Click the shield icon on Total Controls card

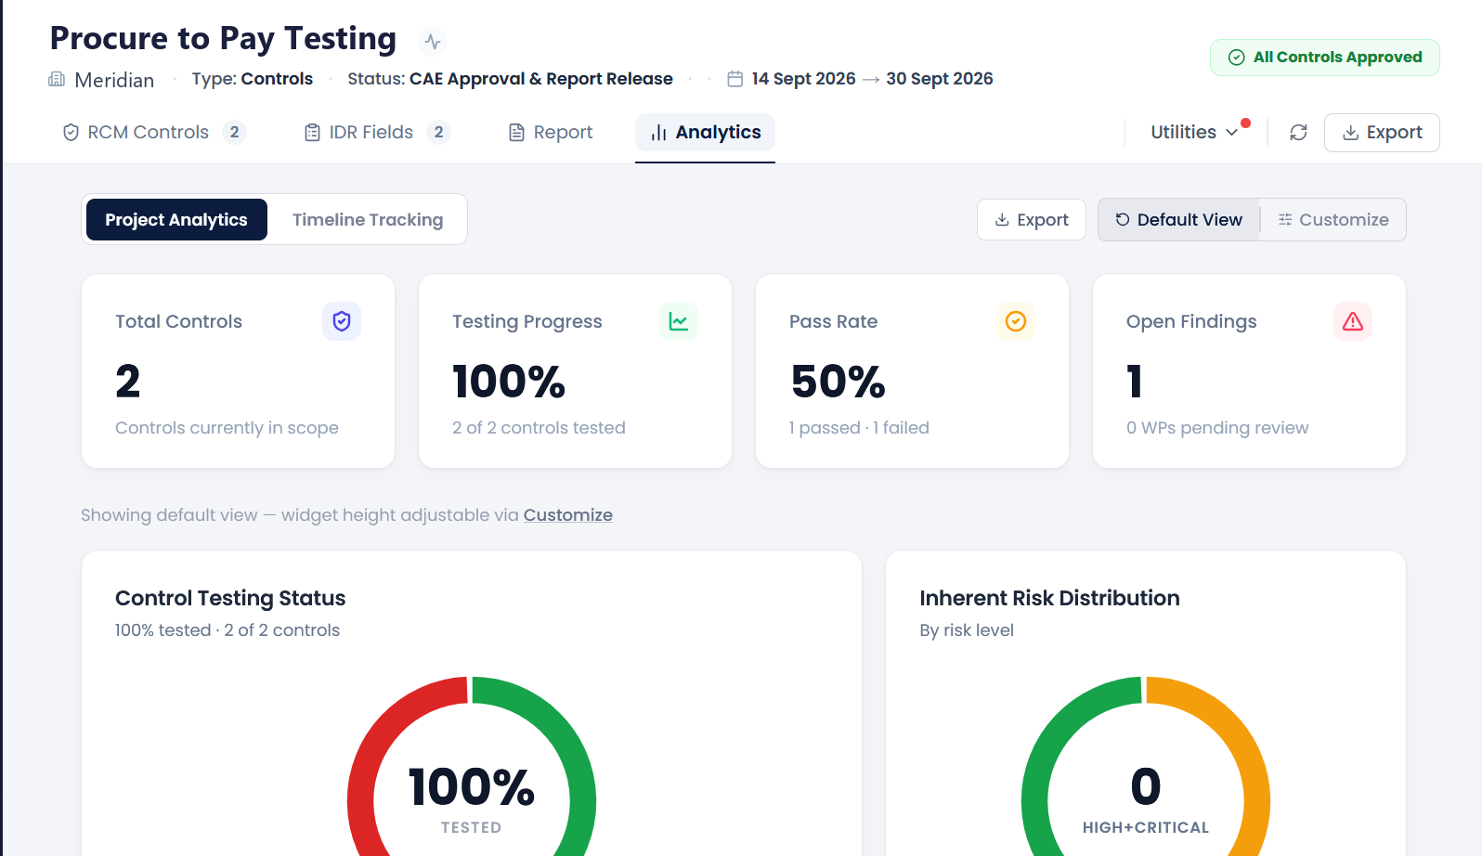[342, 321]
